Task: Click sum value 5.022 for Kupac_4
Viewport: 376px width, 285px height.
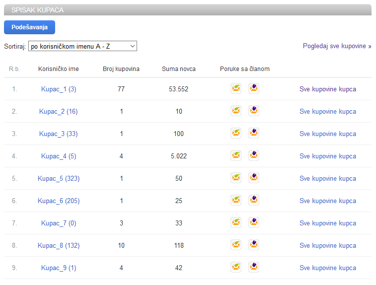Action: (x=179, y=156)
